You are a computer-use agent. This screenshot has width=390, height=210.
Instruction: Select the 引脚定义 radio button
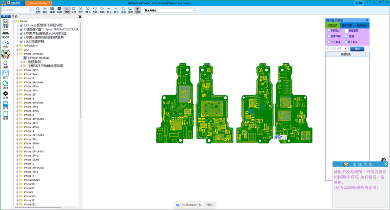[x=329, y=30]
